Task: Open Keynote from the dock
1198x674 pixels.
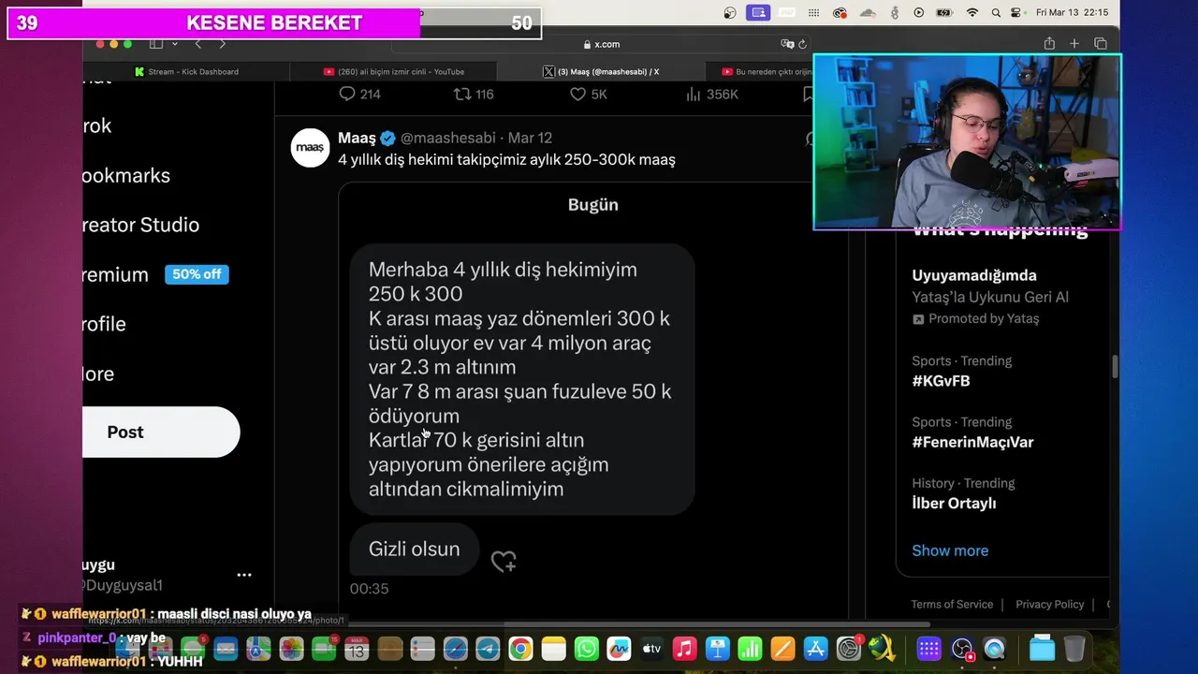Action: [x=717, y=649]
